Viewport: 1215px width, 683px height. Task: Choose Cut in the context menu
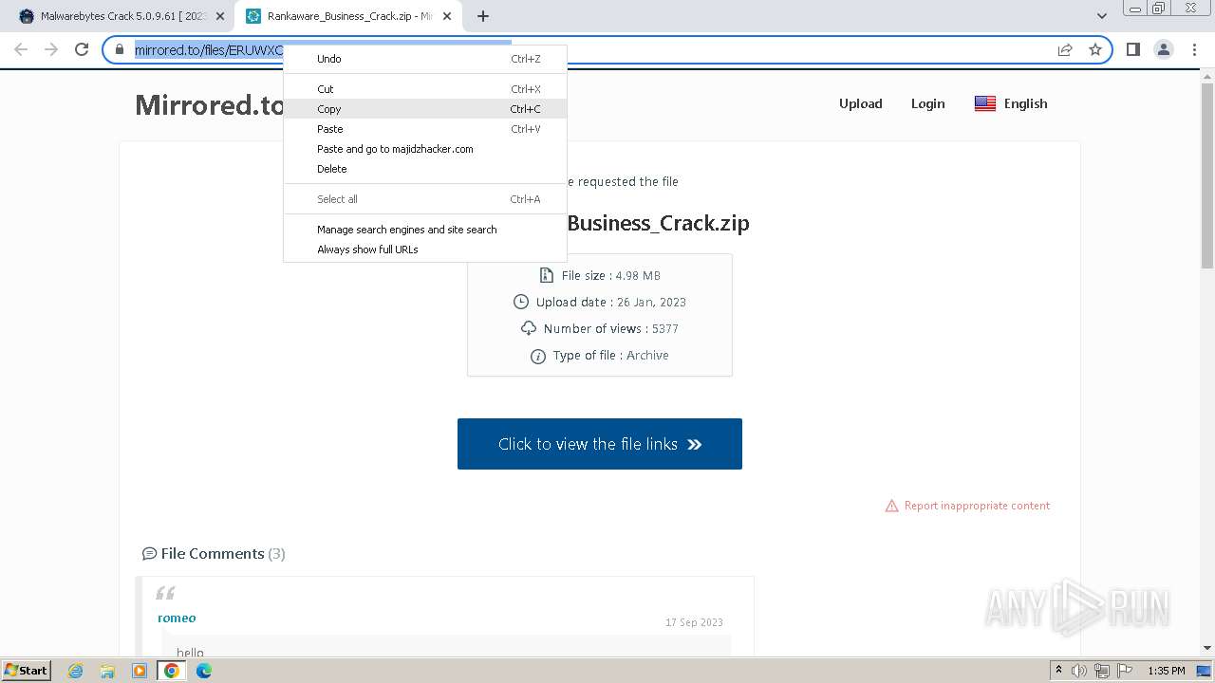425,89
